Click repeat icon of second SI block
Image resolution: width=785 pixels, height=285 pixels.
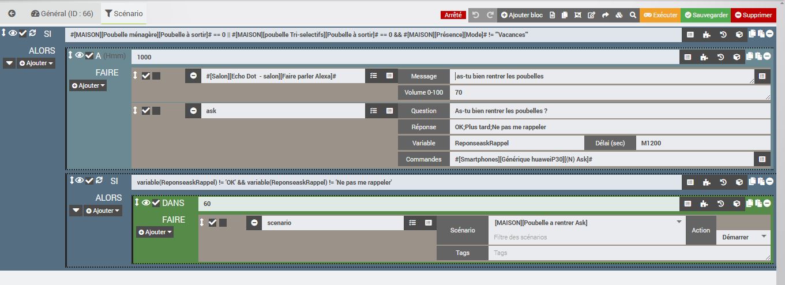tap(99, 181)
